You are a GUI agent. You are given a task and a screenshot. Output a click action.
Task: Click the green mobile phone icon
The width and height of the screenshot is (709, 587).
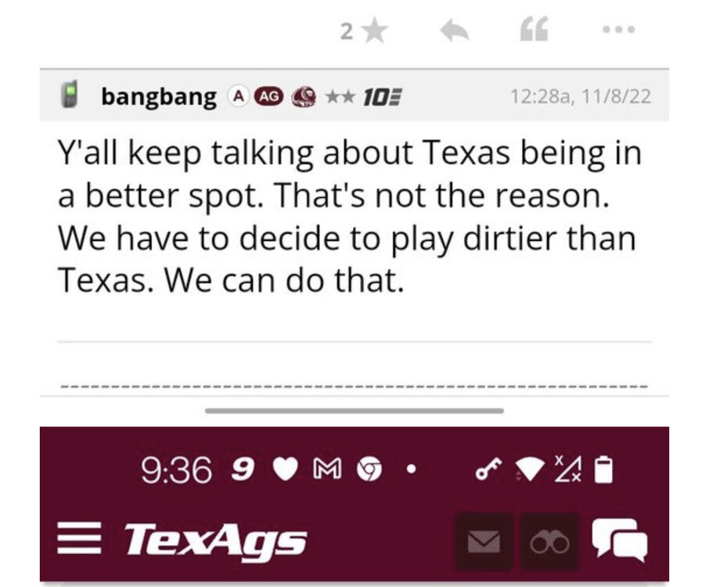pos(70,96)
